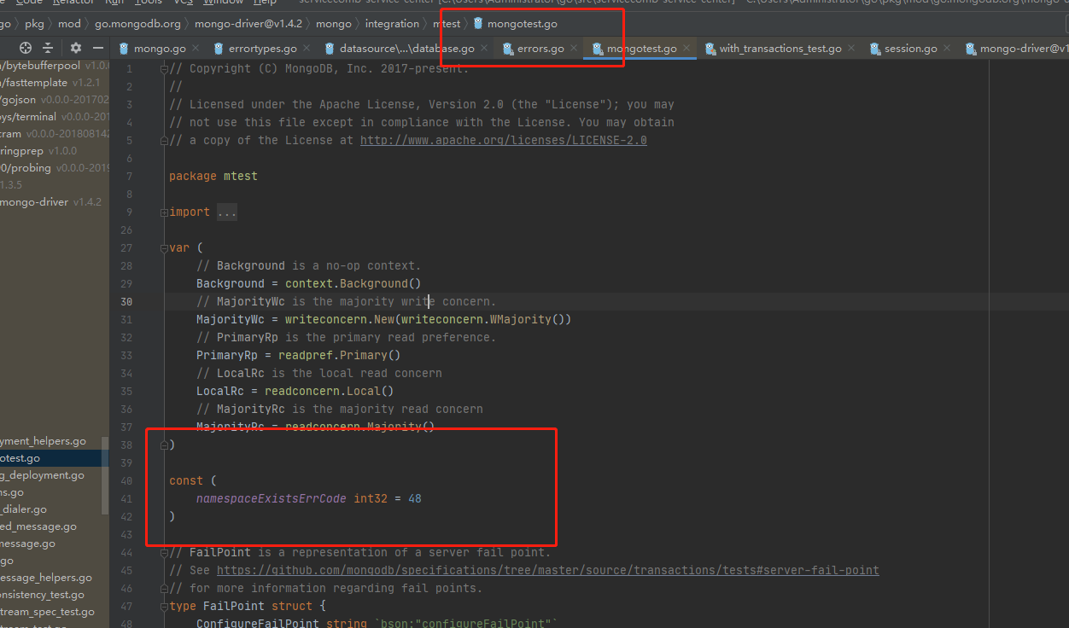This screenshot has height=628, width=1069.
Task: Click line number 41 in the gutter
Action: coord(126,498)
